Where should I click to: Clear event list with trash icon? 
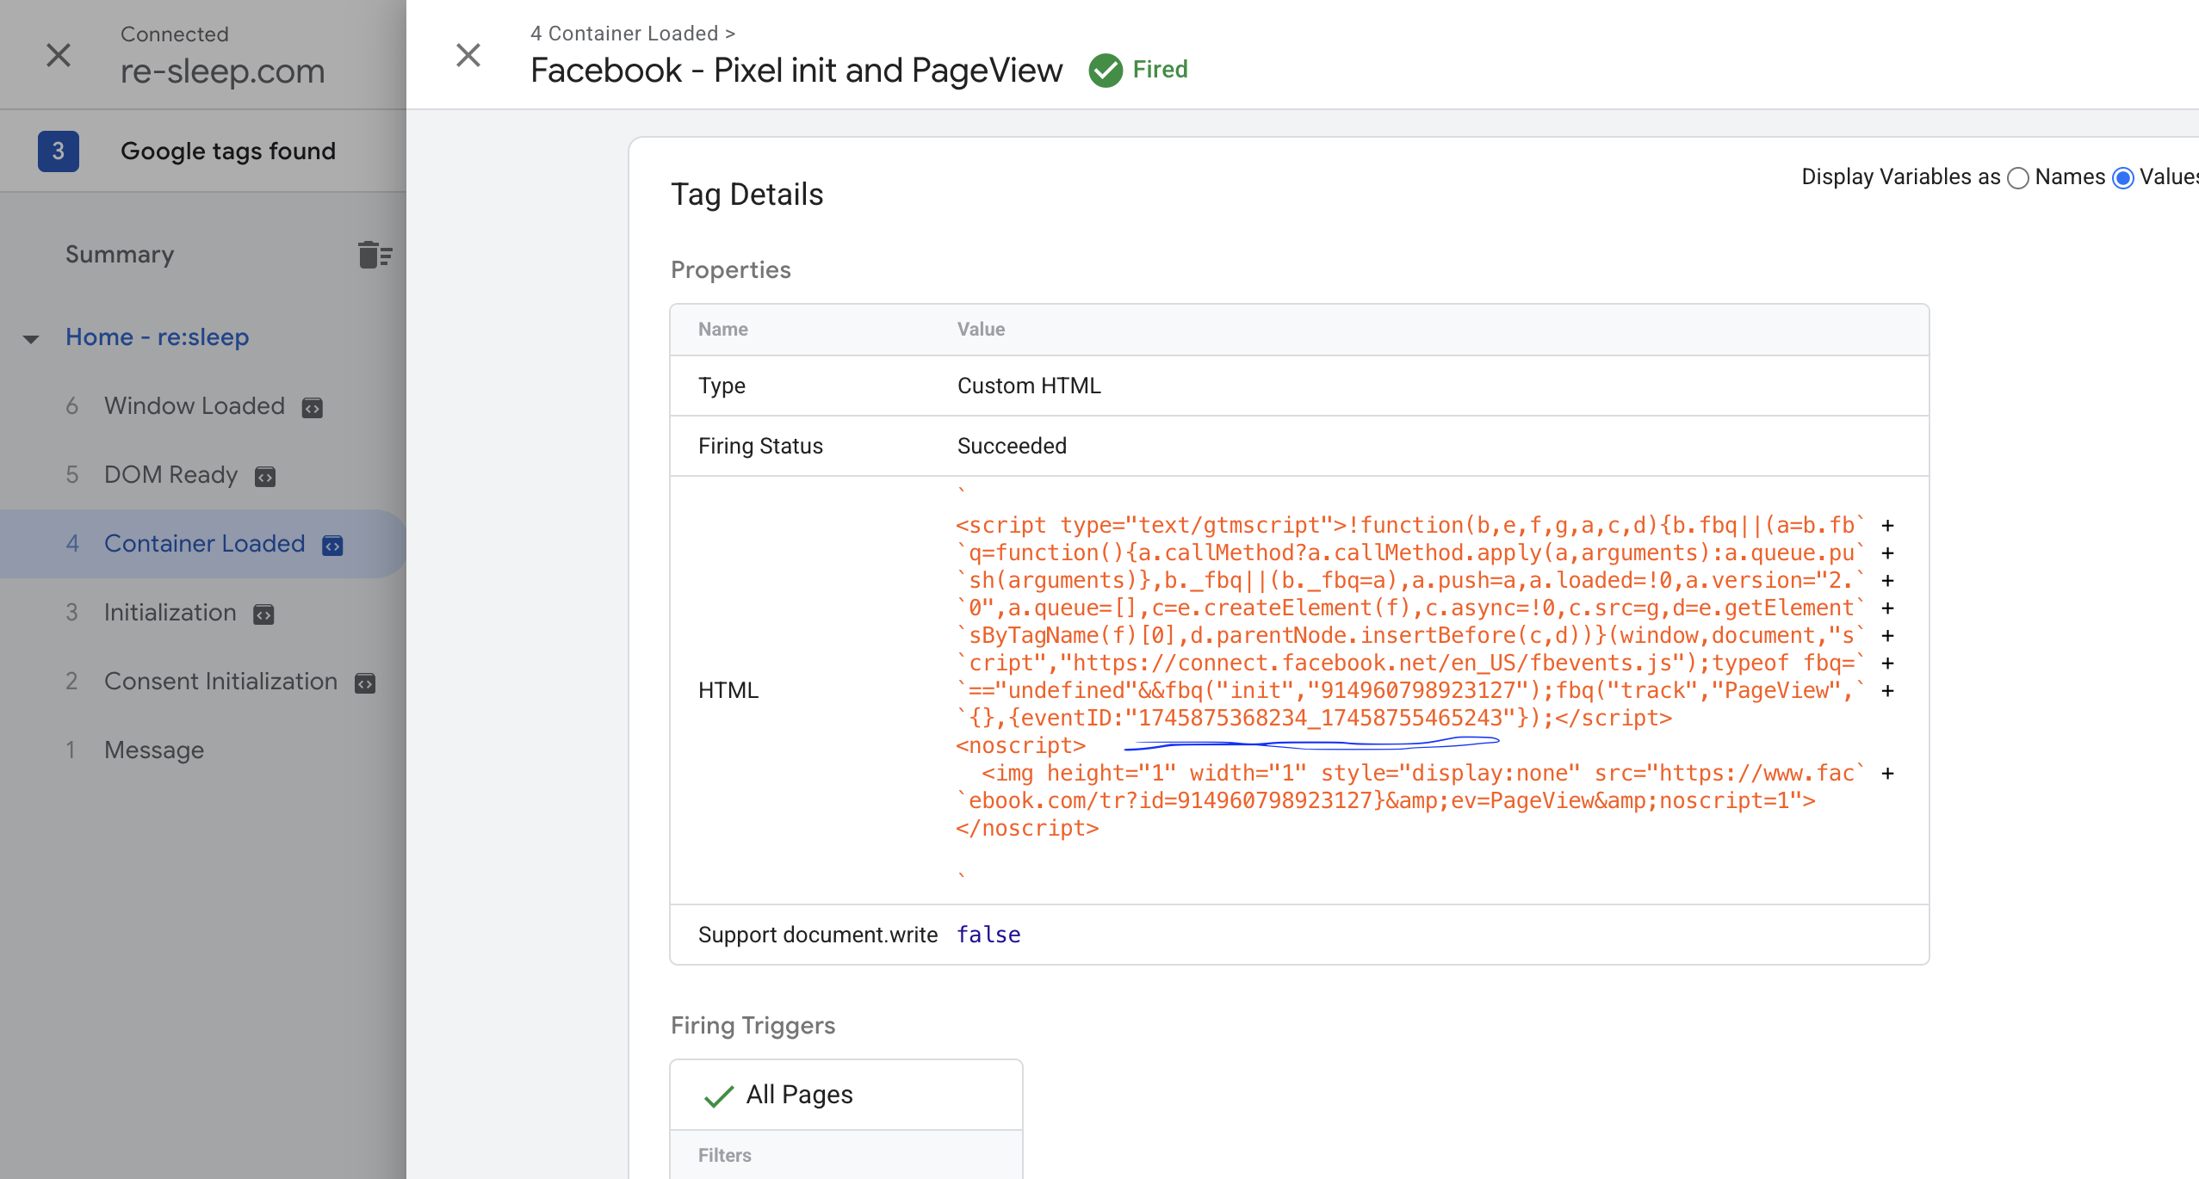pyautogui.click(x=375, y=255)
